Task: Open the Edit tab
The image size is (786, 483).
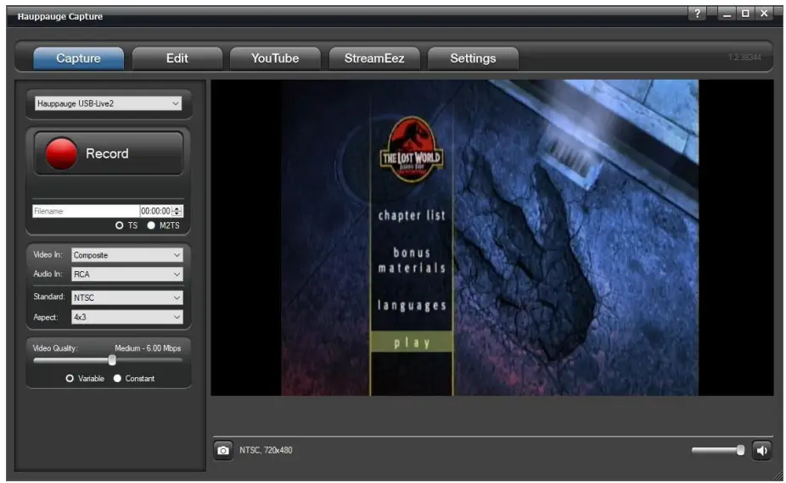Action: coord(177,58)
